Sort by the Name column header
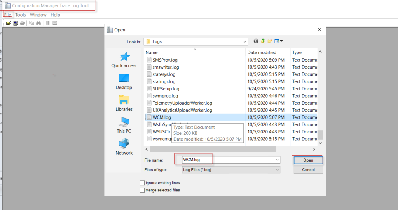This screenshot has width=398, height=210. point(194,52)
